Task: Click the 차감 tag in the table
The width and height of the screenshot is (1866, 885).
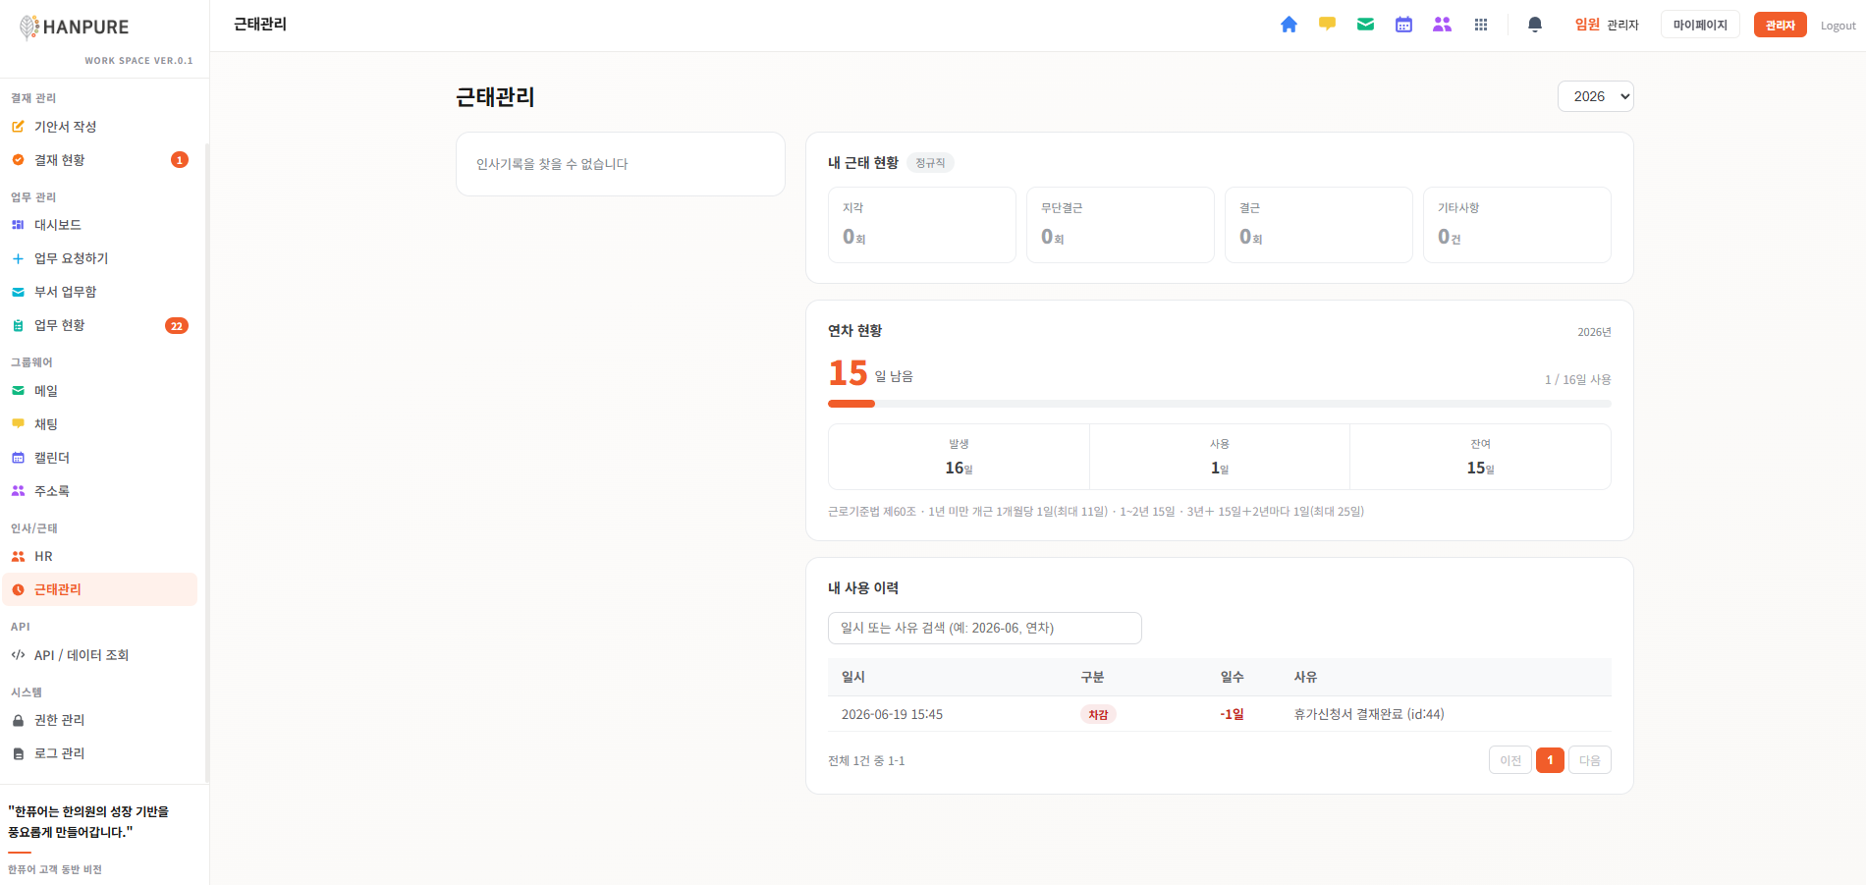Action: (x=1098, y=714)
